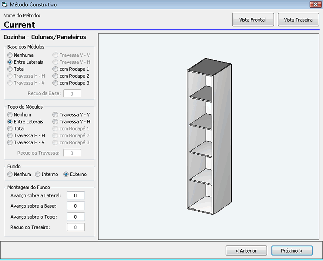Viewport: 323px width, 261px height.
Task: Choose com Rodapé 2 base option
Action: point(71,76)
